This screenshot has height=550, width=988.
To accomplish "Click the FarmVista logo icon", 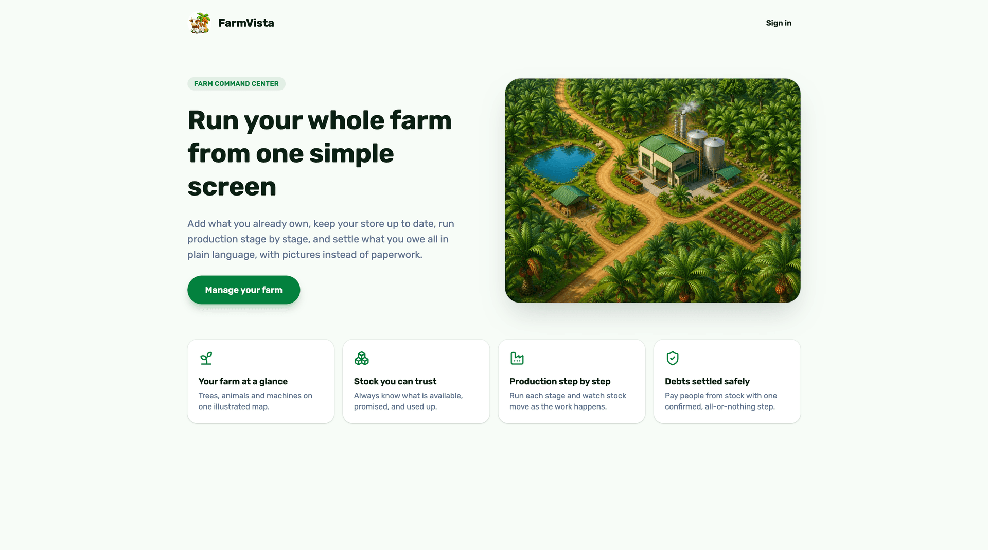I will click(200, 23).
